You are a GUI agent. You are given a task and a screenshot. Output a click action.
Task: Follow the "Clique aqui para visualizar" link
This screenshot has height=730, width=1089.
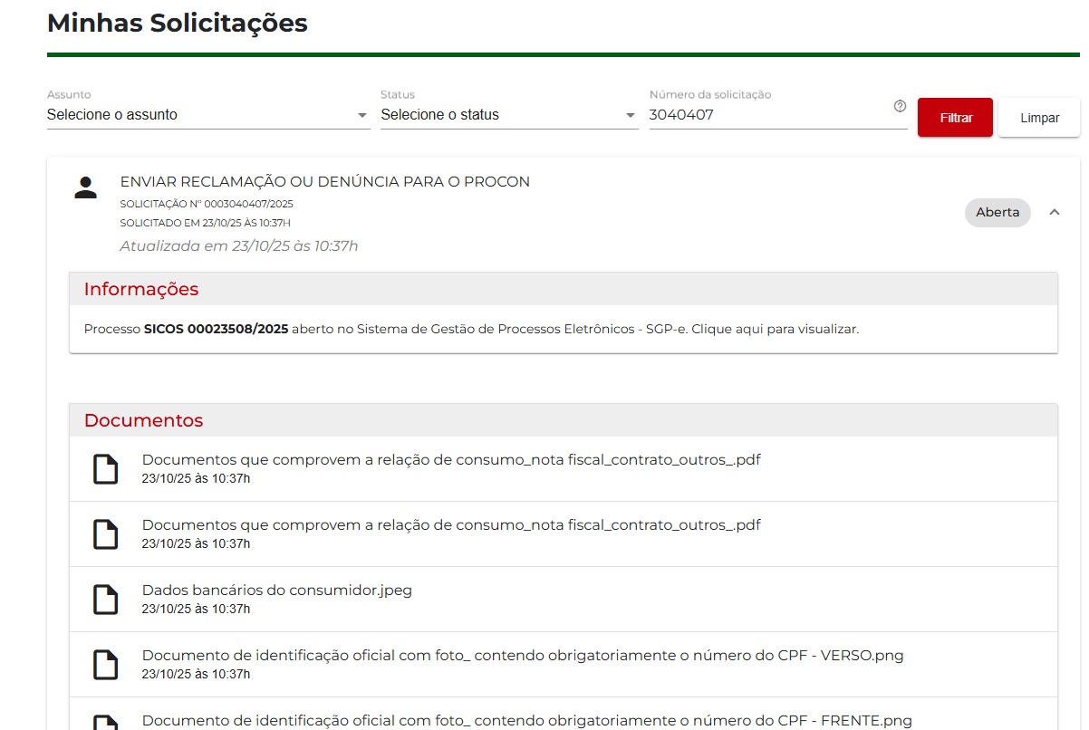775,329
